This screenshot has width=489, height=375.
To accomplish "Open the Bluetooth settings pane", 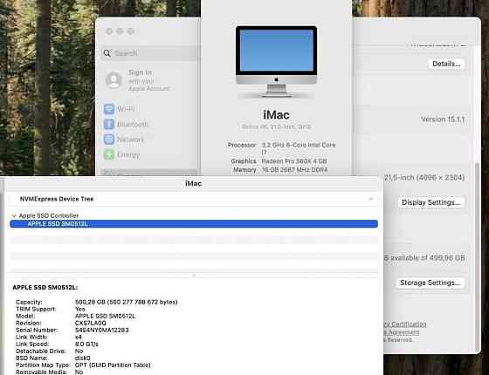I will 132,124.
